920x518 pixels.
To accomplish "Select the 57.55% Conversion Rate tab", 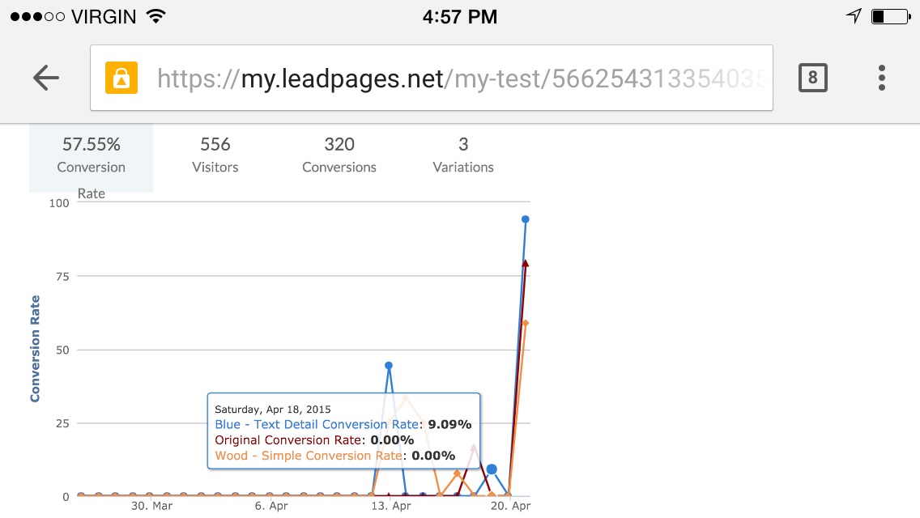I will tap(91, 158).
